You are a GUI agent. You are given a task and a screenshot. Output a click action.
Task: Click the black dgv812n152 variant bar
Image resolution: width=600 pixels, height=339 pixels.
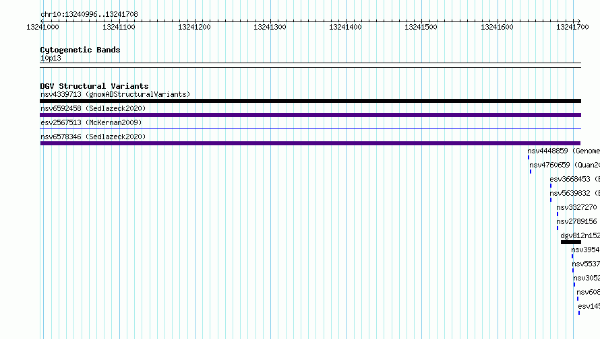tap(571, 242)
